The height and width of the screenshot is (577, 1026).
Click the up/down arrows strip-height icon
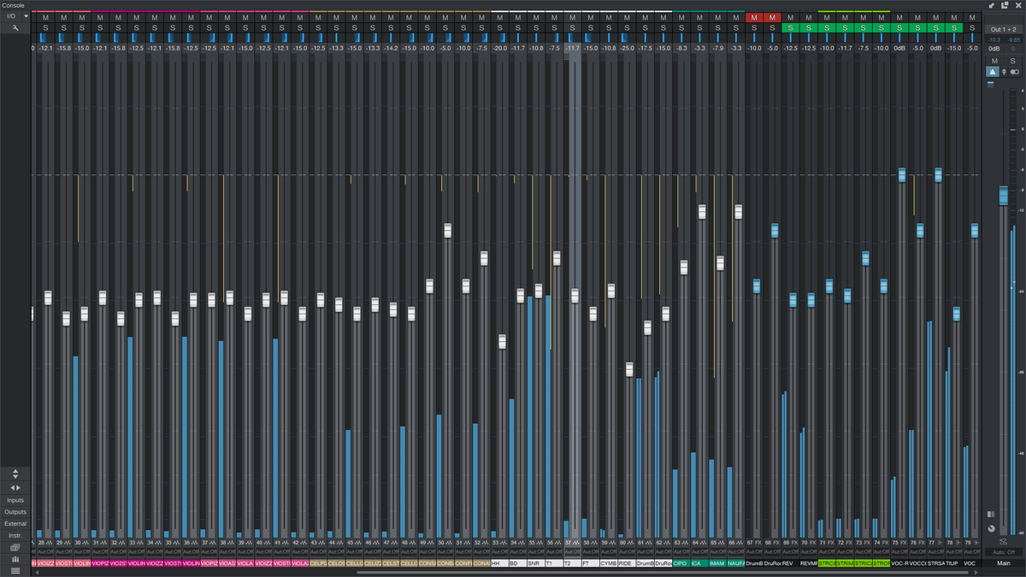tap(15, 473)
